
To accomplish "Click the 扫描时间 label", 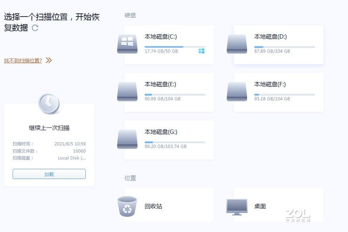I will click(23, 144).
